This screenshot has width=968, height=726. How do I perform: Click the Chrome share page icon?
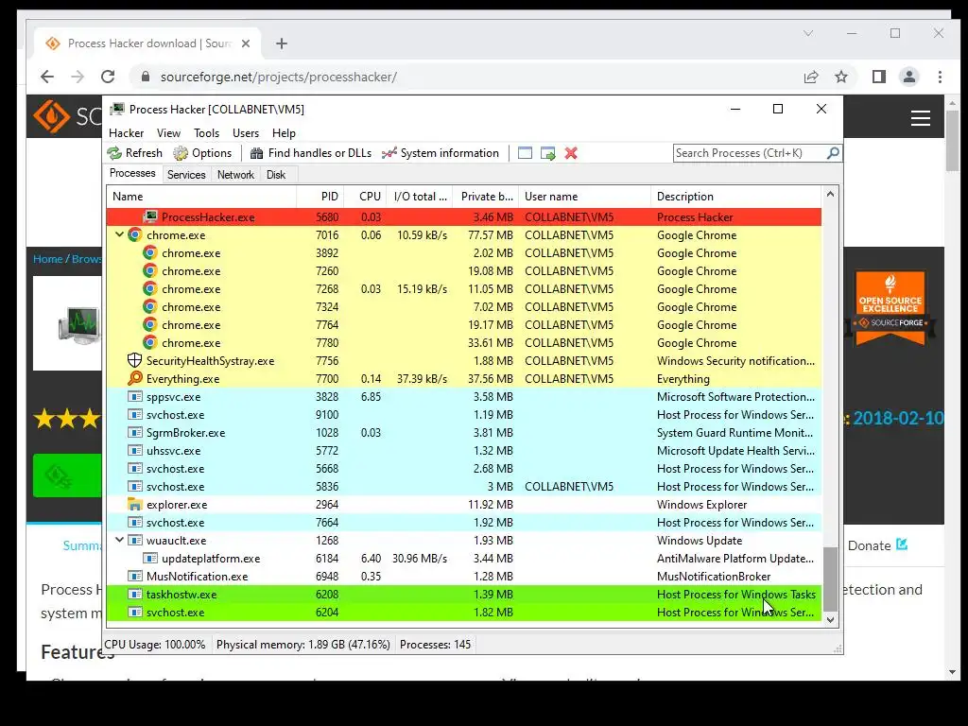pos(811,77)
